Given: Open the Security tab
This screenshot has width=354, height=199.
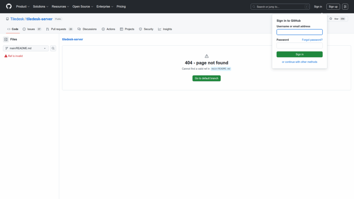Looking at the screenshot, I should click(x=146, y=29).
